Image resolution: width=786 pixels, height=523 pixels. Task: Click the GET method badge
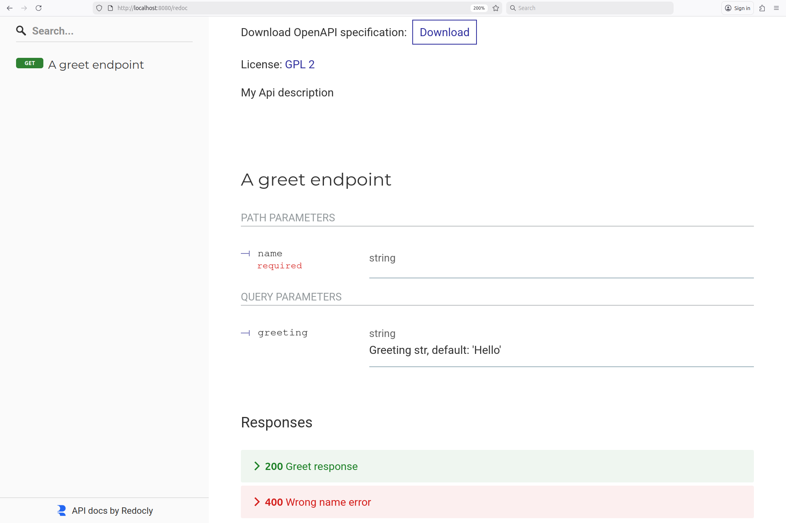coord(30,63)
